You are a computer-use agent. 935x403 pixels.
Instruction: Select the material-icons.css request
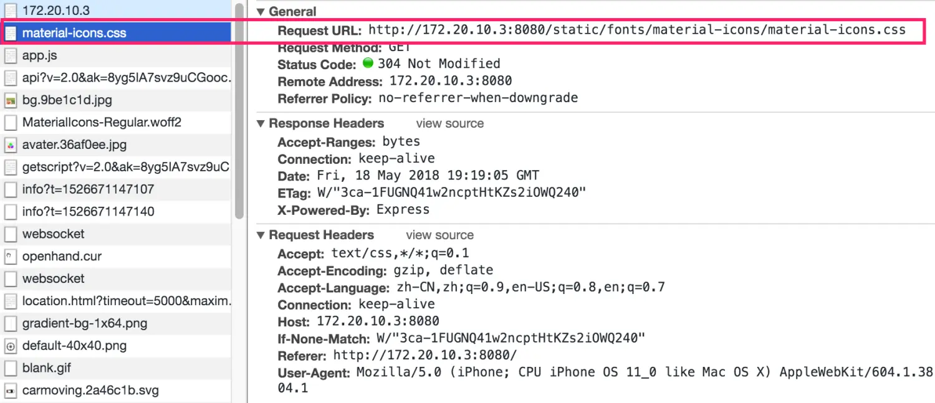pyautogui.click(x=74, y=33)
